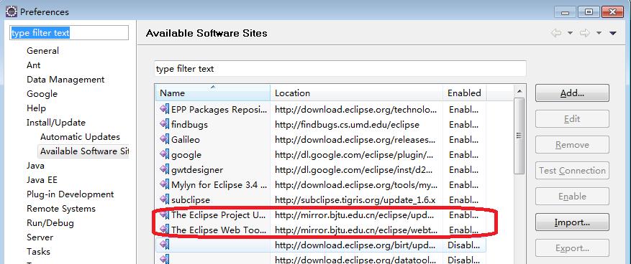The height and width of the screenshot is (264, 631).
Task: Click the Import... button
Action: (x=572, y=222)
